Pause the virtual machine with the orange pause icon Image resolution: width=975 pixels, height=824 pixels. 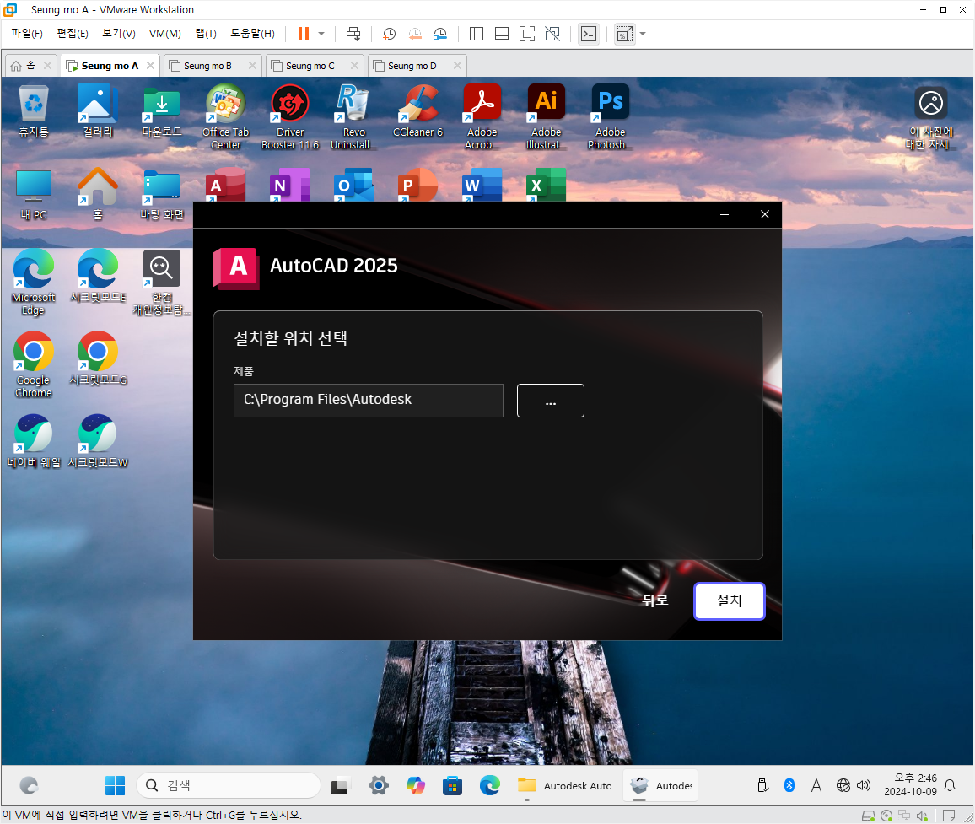(304, 34)
